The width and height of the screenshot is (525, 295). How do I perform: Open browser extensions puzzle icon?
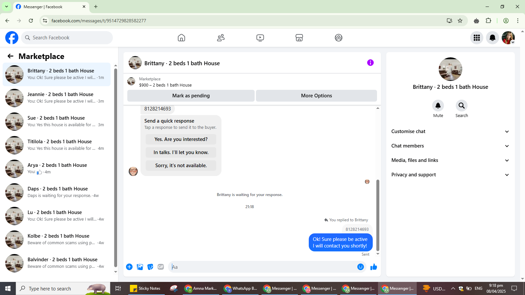click(489, 21)
